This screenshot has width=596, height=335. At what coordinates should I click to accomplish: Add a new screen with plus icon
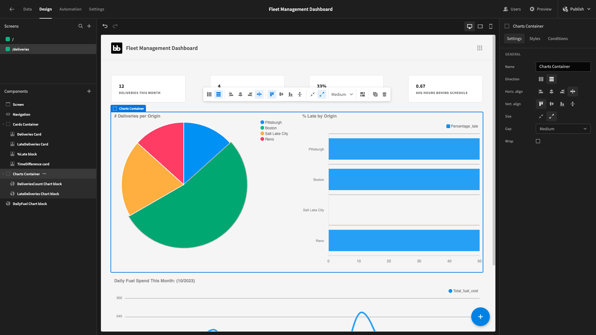89,26
